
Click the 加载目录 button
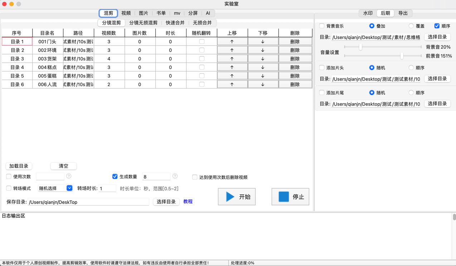[19, 166]
